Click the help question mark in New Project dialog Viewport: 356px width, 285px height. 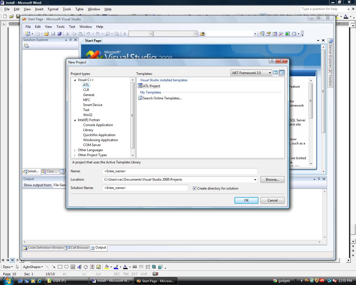tap(272, 61)
